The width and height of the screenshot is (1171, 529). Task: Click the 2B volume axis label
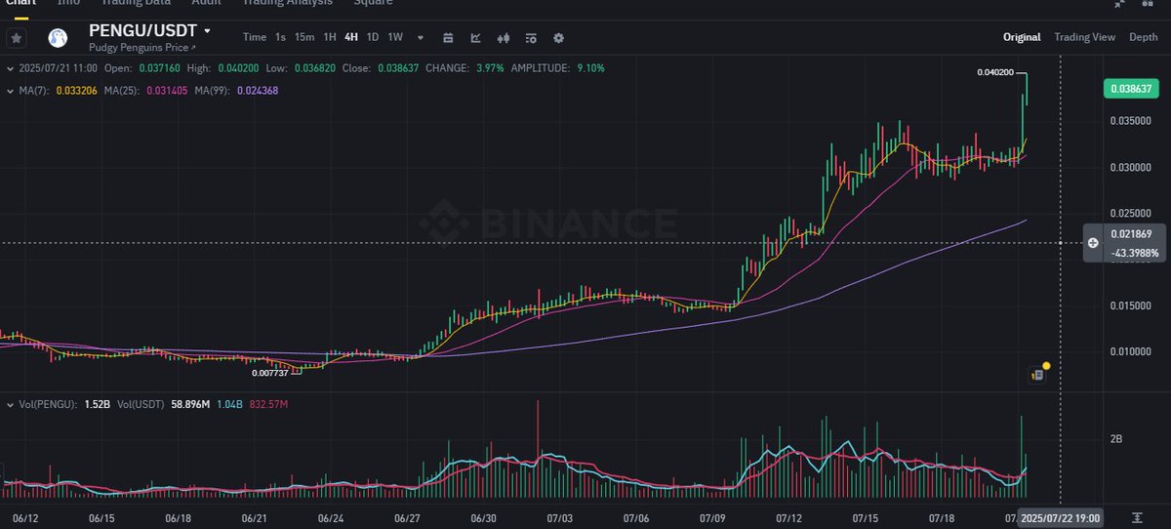[x=1116, y=440]
